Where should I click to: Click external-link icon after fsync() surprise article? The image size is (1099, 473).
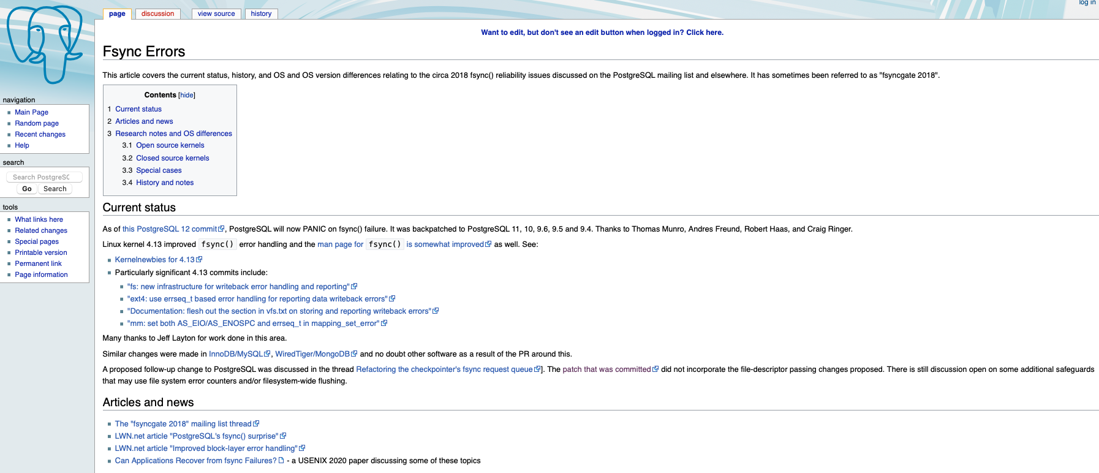click(283, 436)
